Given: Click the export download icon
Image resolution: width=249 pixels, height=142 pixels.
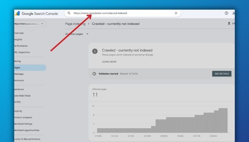Looking at the screenshot, I should click(x=229, y=24).
